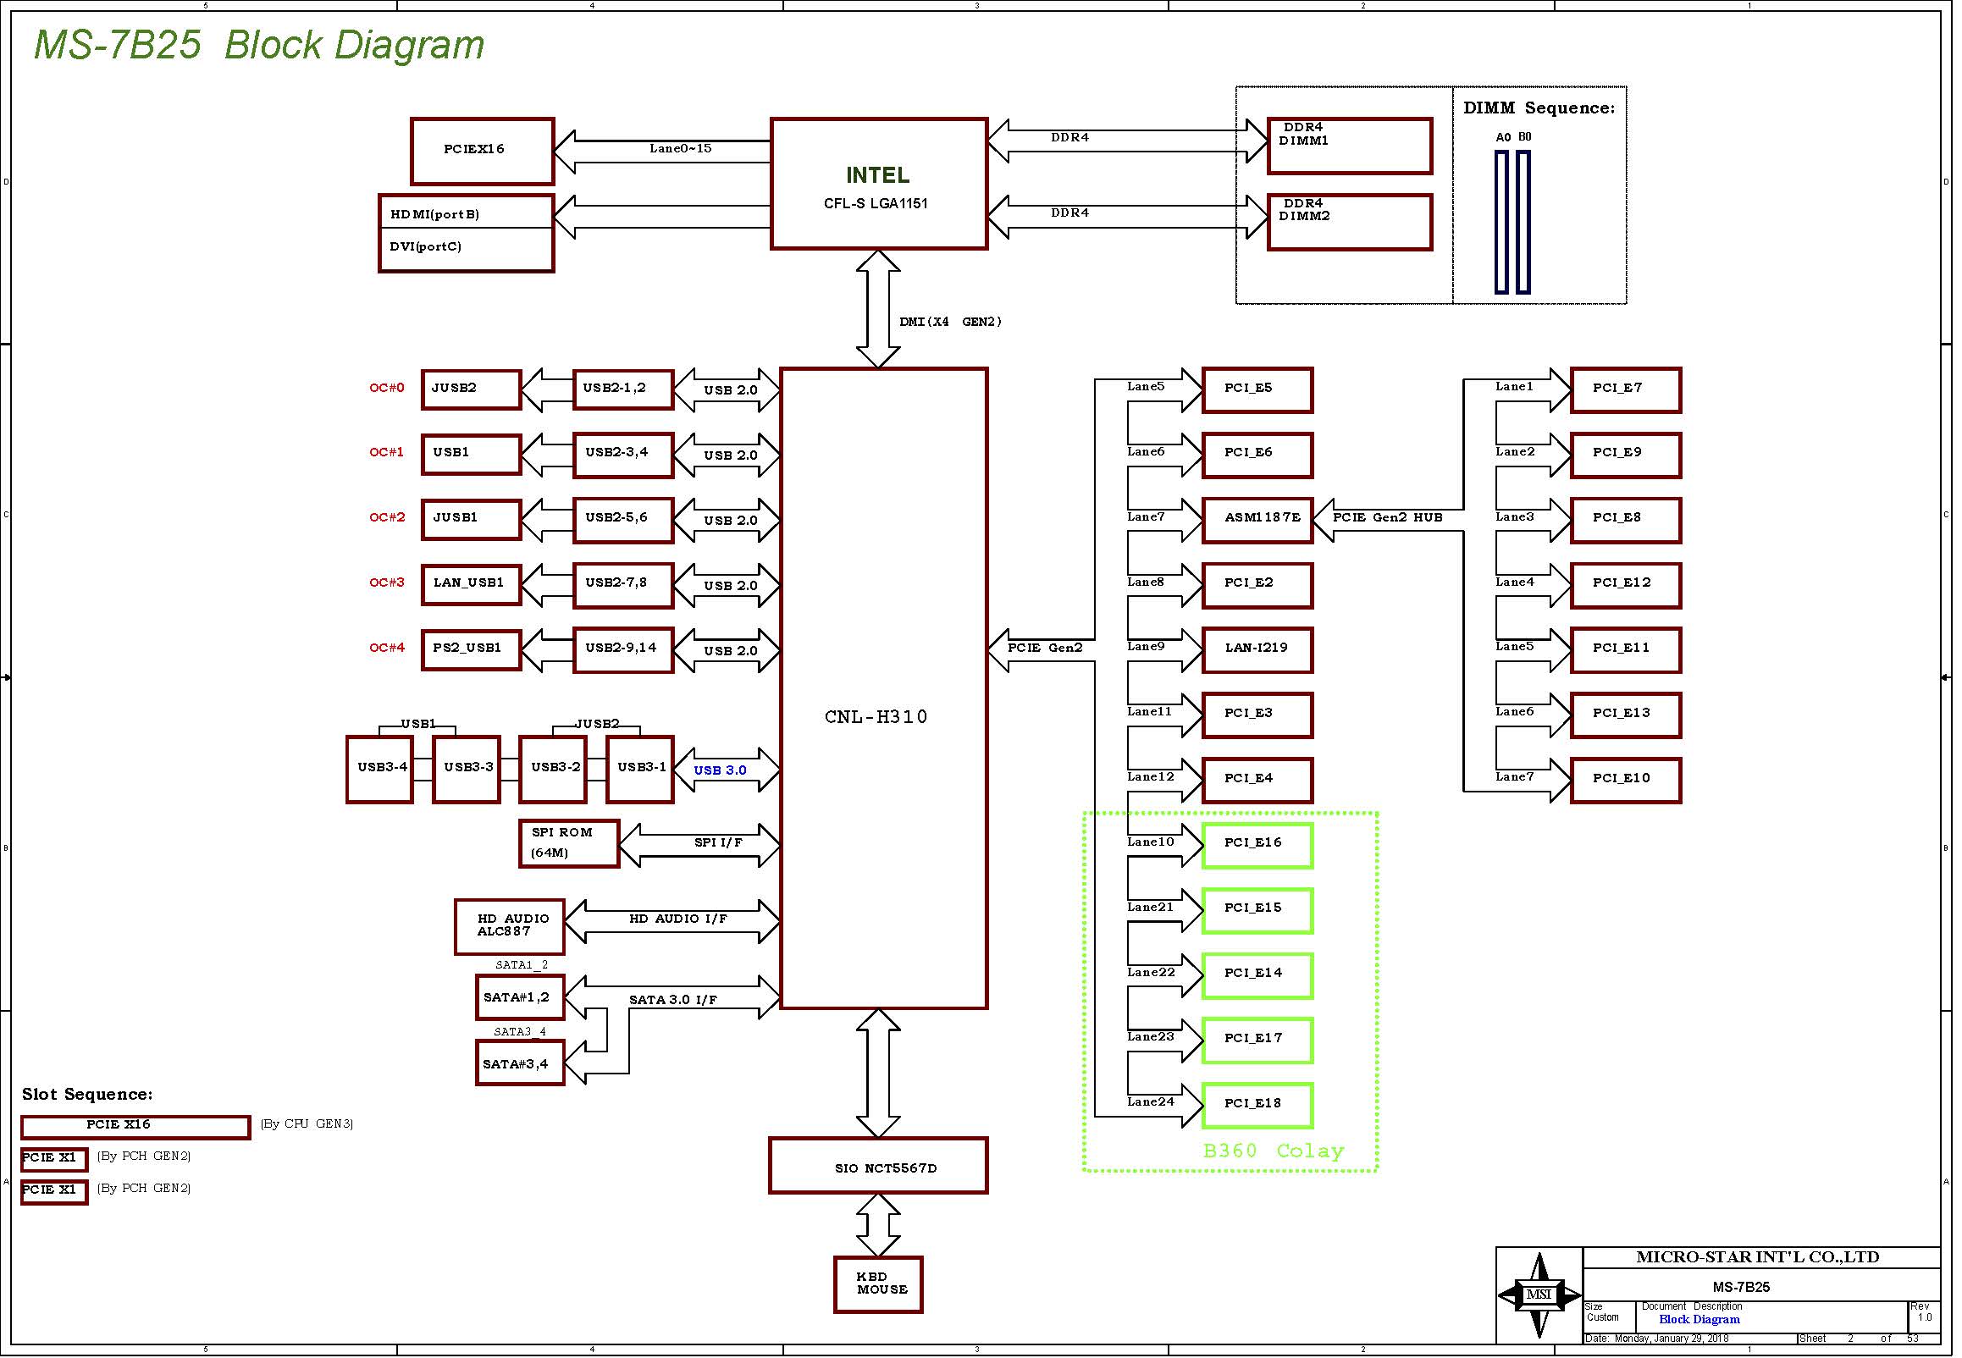The width and height of the screenshot is (1962, 1358).
Task: Click the red OC#3 label
Action: pyautogui.click(x=387, y=582)
